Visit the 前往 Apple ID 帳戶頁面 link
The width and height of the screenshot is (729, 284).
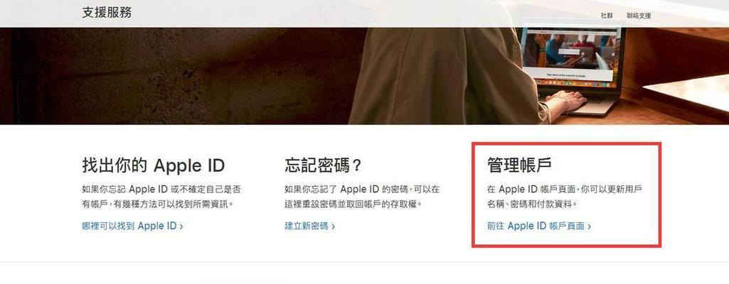click(x=536, y=226)
